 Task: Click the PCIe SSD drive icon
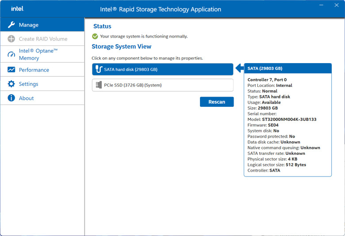pyautogui.click(x=99, y=85)
